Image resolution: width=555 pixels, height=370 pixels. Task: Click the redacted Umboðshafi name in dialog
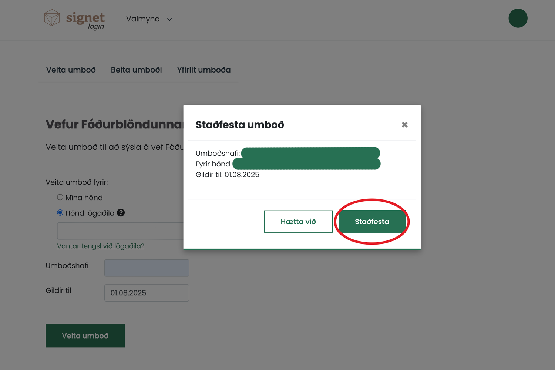tap(310, 153)
